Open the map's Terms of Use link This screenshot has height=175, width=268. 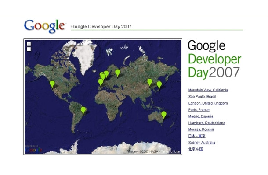[170, 151]
